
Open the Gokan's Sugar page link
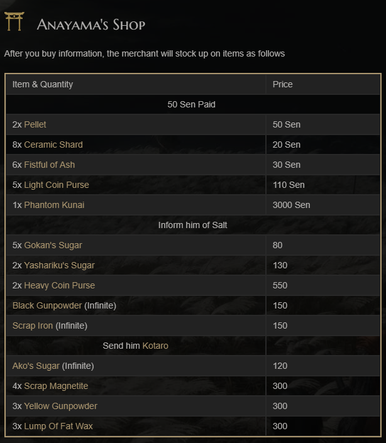coord(53,245)
